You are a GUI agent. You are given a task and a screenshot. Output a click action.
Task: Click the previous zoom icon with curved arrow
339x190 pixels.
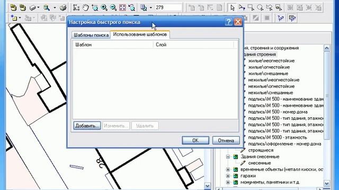(x=131, y=8)
